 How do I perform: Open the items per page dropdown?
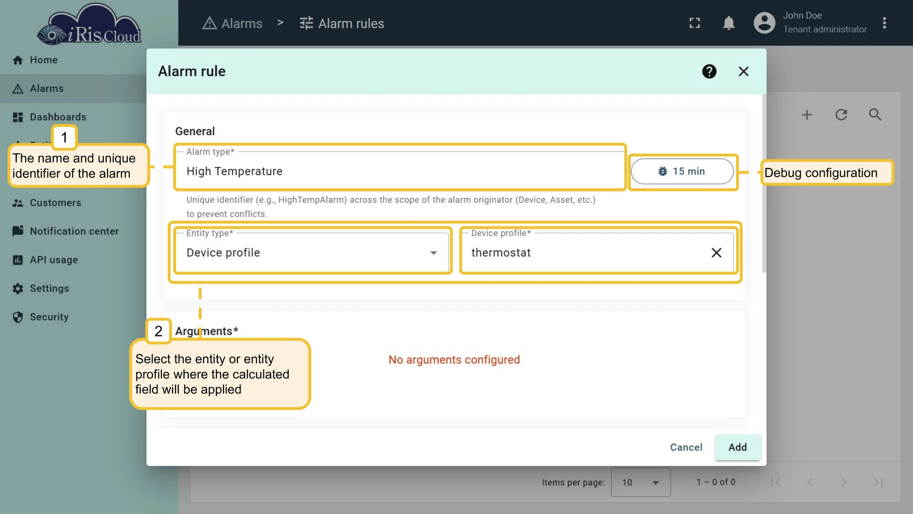[x=641, y=482]
